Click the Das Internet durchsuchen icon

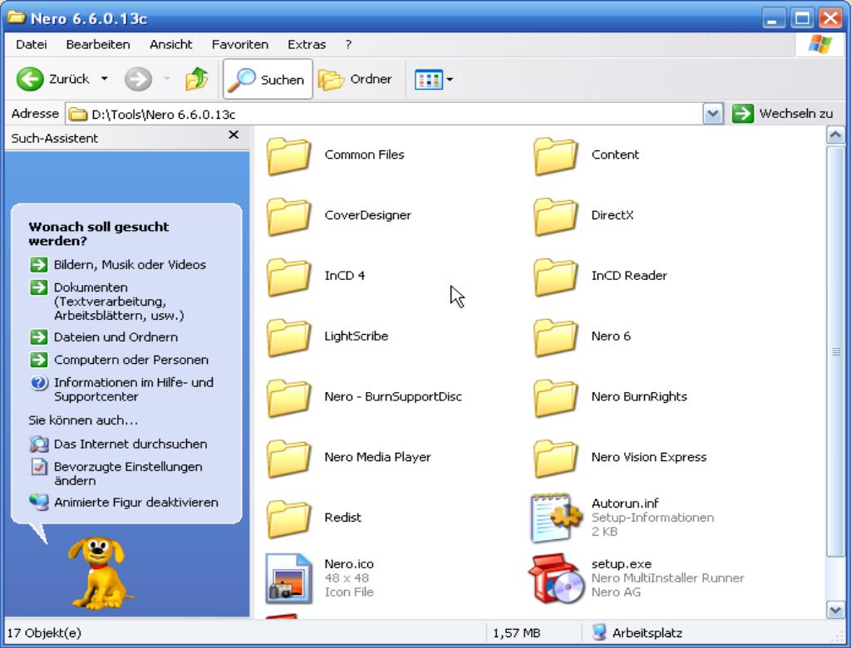(x=38, y=444)
